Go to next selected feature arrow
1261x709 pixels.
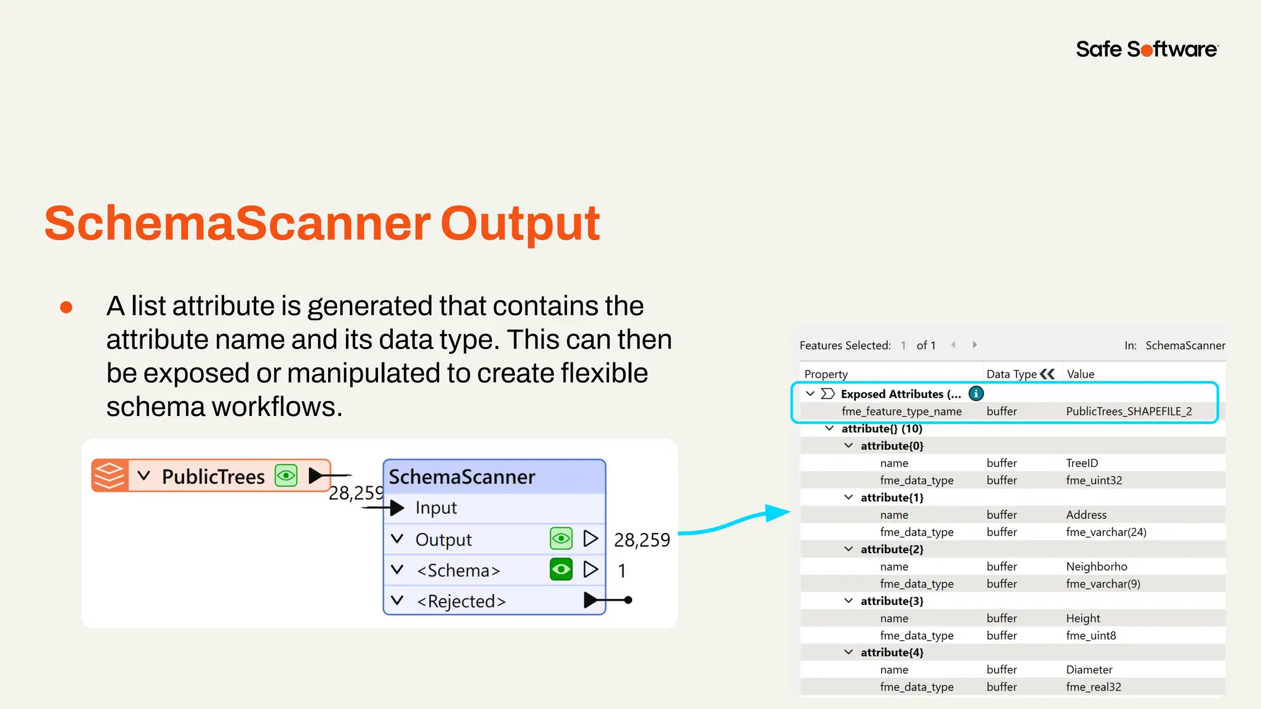[975, 345]
